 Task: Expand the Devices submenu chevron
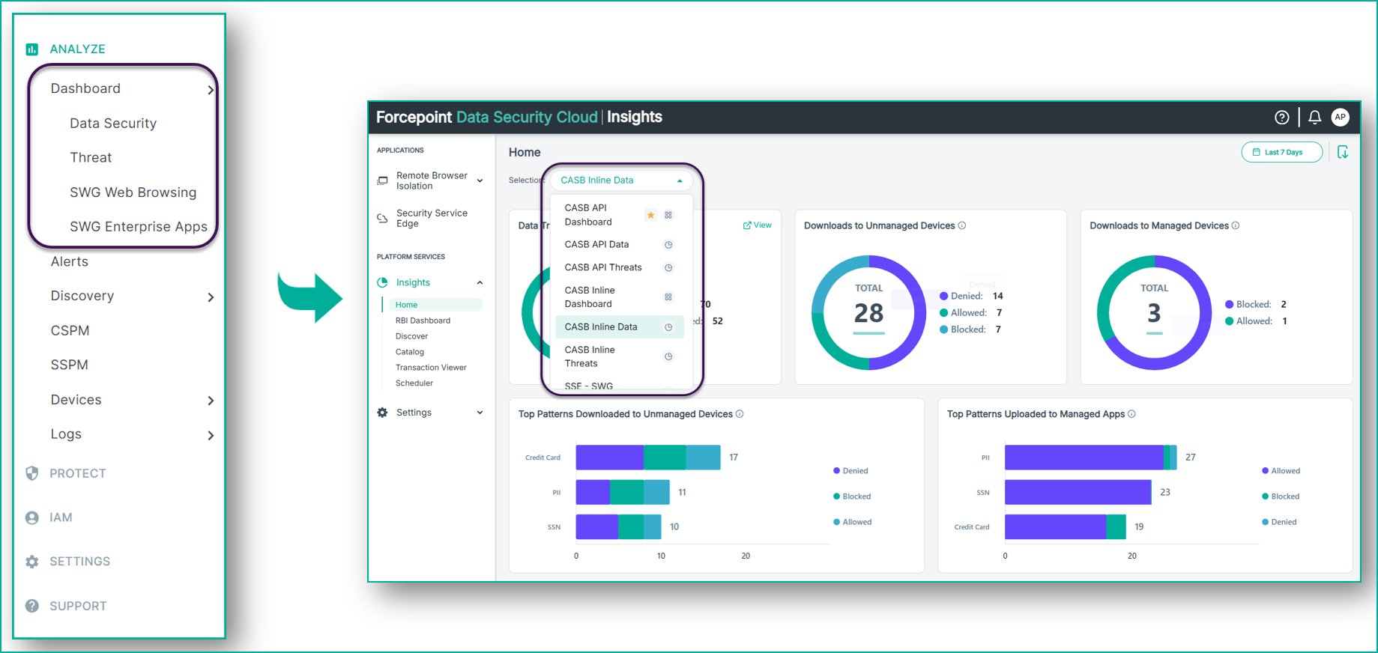(211, 401)
